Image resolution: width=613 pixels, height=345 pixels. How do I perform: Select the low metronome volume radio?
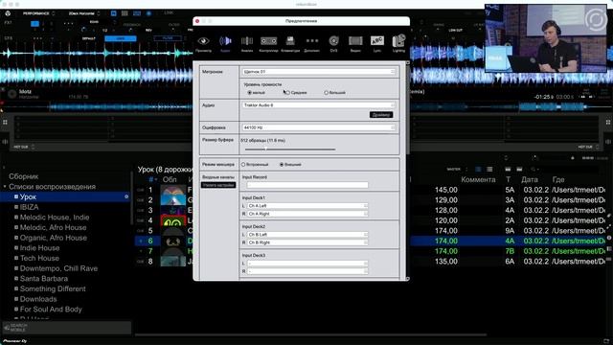coord(249,93)
